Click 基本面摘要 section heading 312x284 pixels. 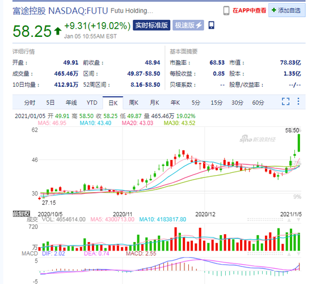point(183,52)
